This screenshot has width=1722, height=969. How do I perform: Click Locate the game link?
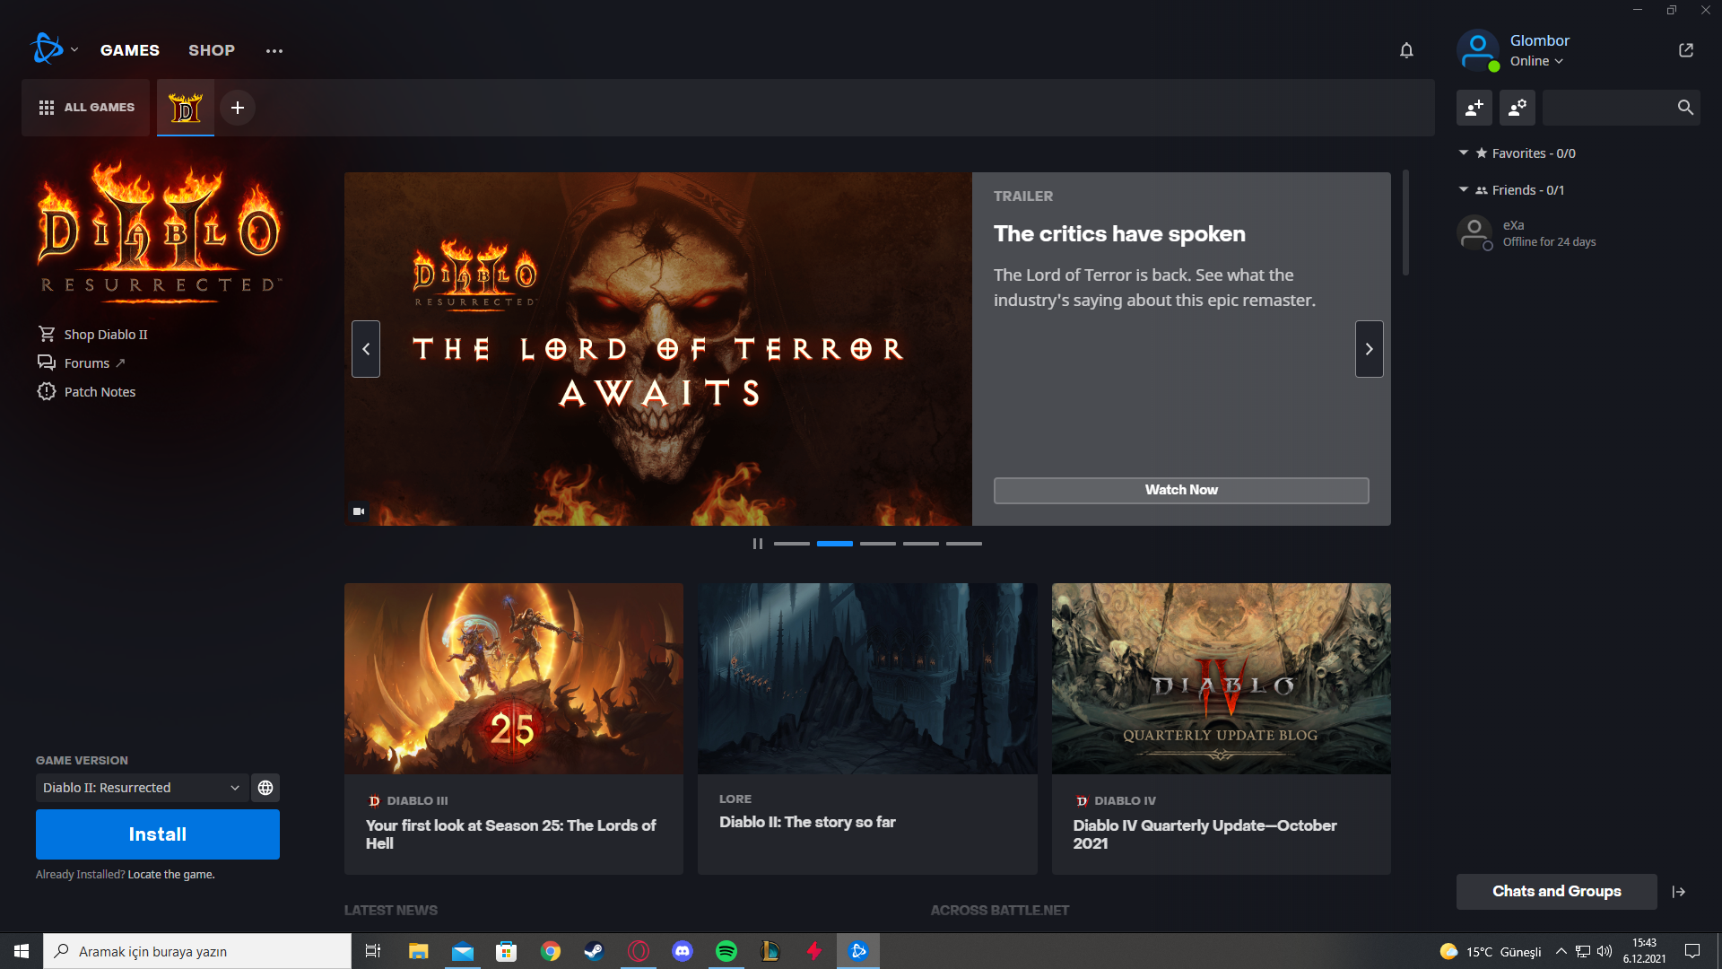170,875
